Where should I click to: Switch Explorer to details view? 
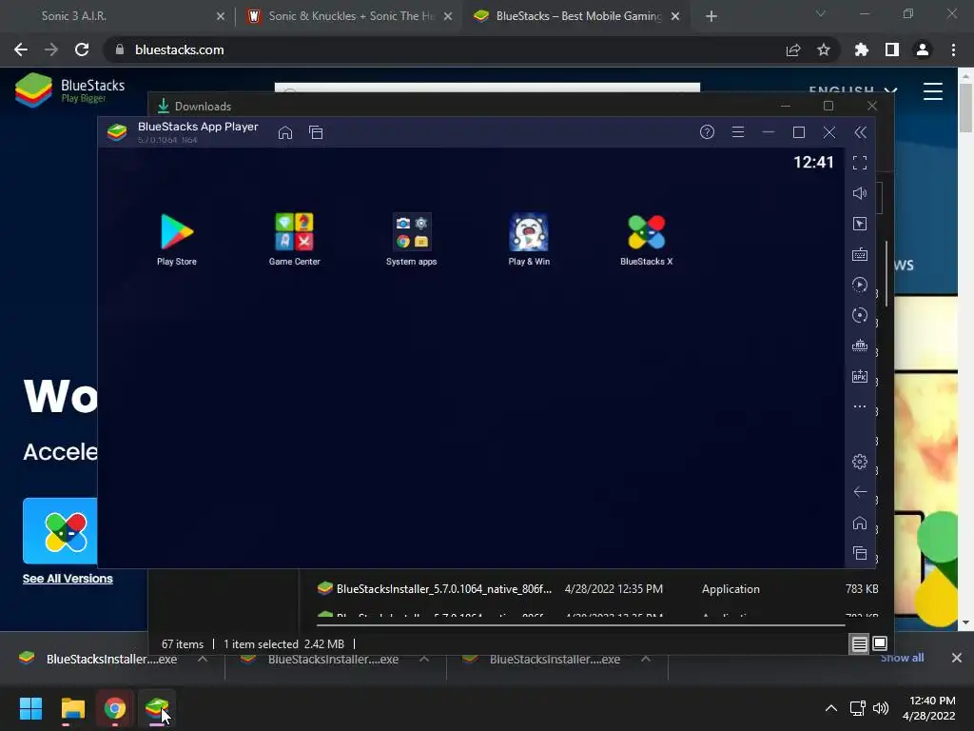tap(859, 644)
